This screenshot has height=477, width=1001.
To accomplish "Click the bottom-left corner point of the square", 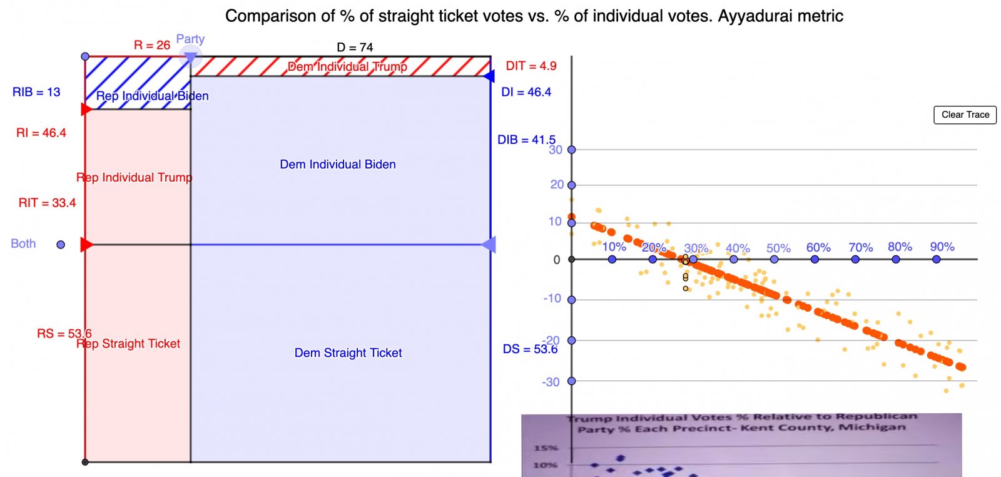I will (x=85, y=462).
